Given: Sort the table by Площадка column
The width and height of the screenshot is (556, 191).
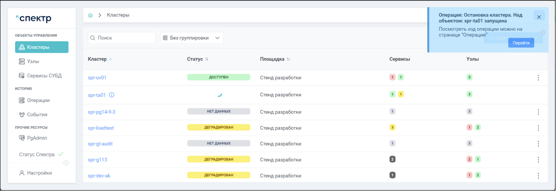Looking at the screenshot, I should 288,59.
